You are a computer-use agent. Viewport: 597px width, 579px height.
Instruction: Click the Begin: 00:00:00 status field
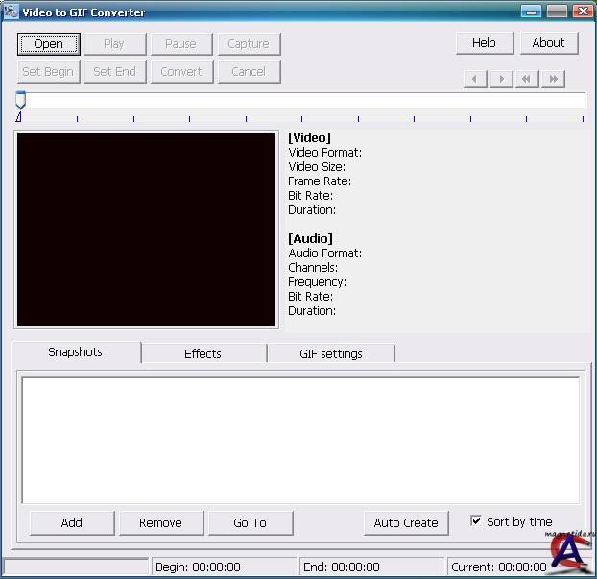224,567
